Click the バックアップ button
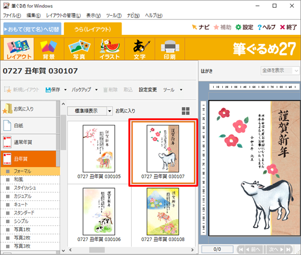Screen dimensions: 301x255 [x=81, y=90]
